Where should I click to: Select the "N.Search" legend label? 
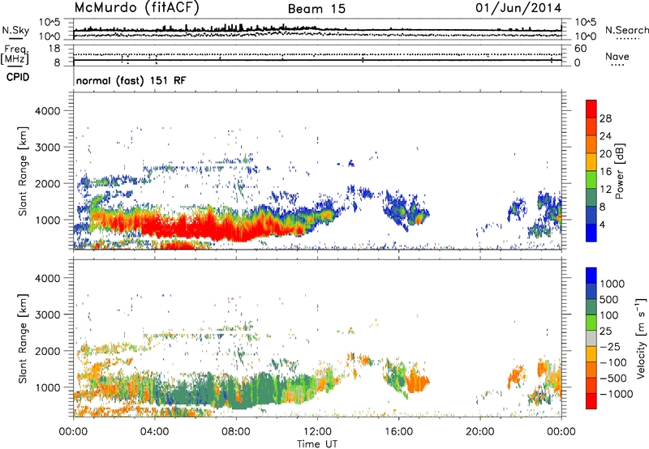tap(626, 30)
